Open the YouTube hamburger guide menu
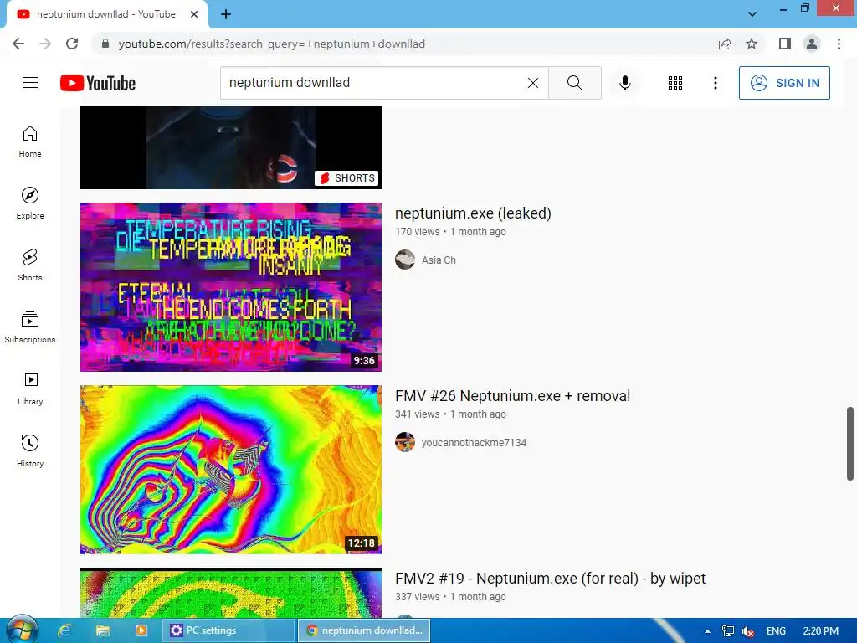 click(x=30, y=83)
